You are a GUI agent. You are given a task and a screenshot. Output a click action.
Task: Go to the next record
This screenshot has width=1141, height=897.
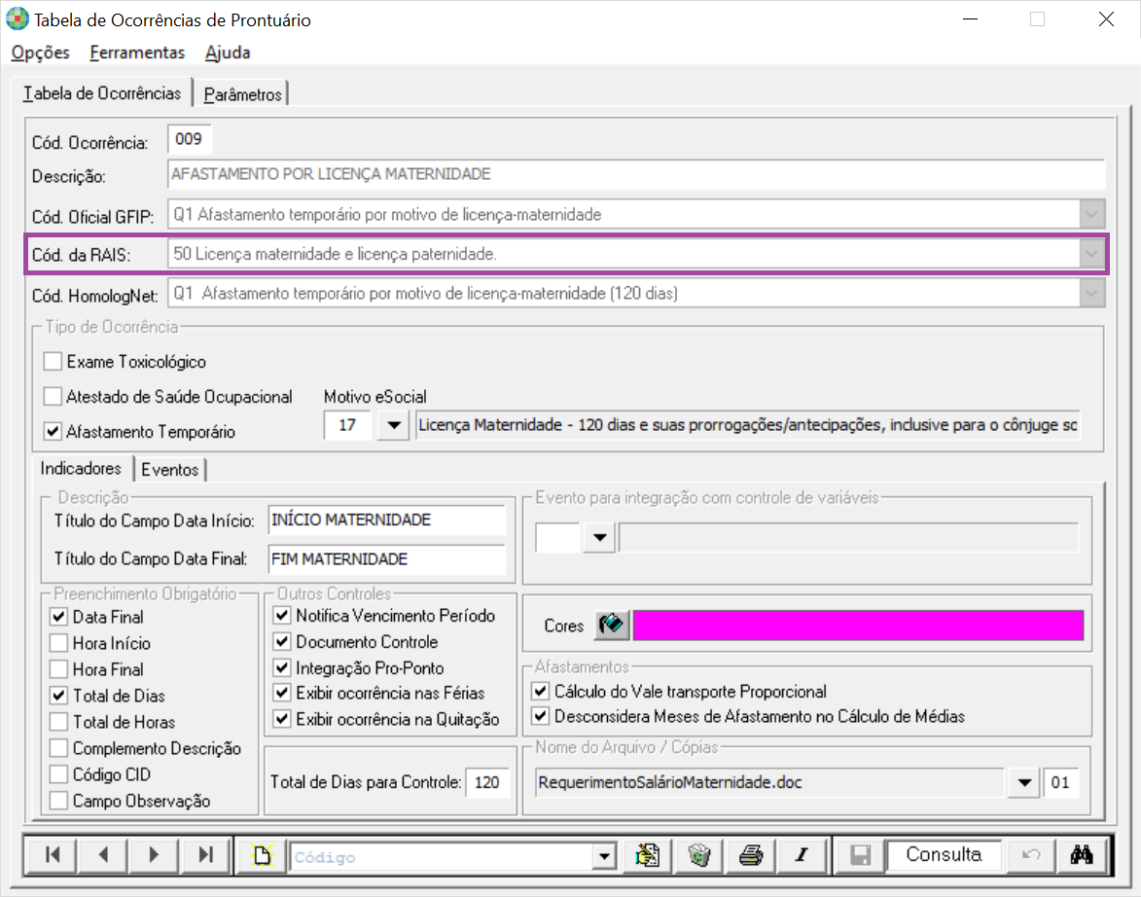[x=154, y=855]
